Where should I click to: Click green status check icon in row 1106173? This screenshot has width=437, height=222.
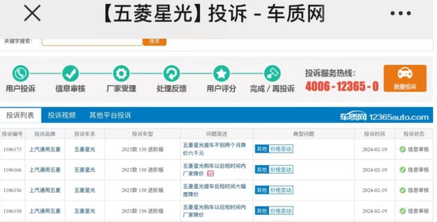(403, 149)
